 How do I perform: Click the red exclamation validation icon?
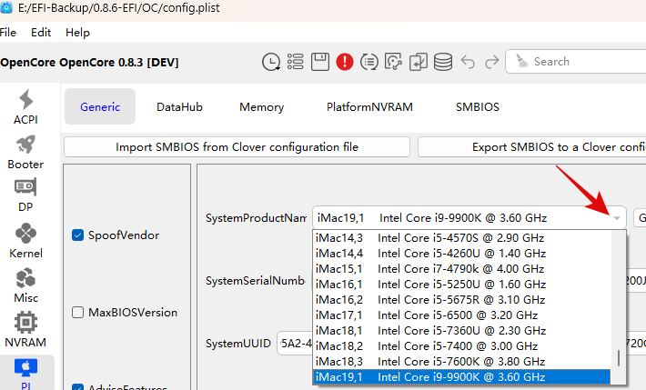pyautogui.click(x=345, y=62)
